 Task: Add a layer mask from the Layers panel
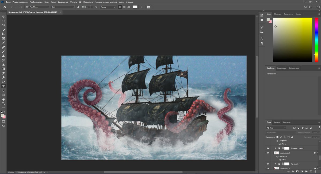tap(297, 172)
